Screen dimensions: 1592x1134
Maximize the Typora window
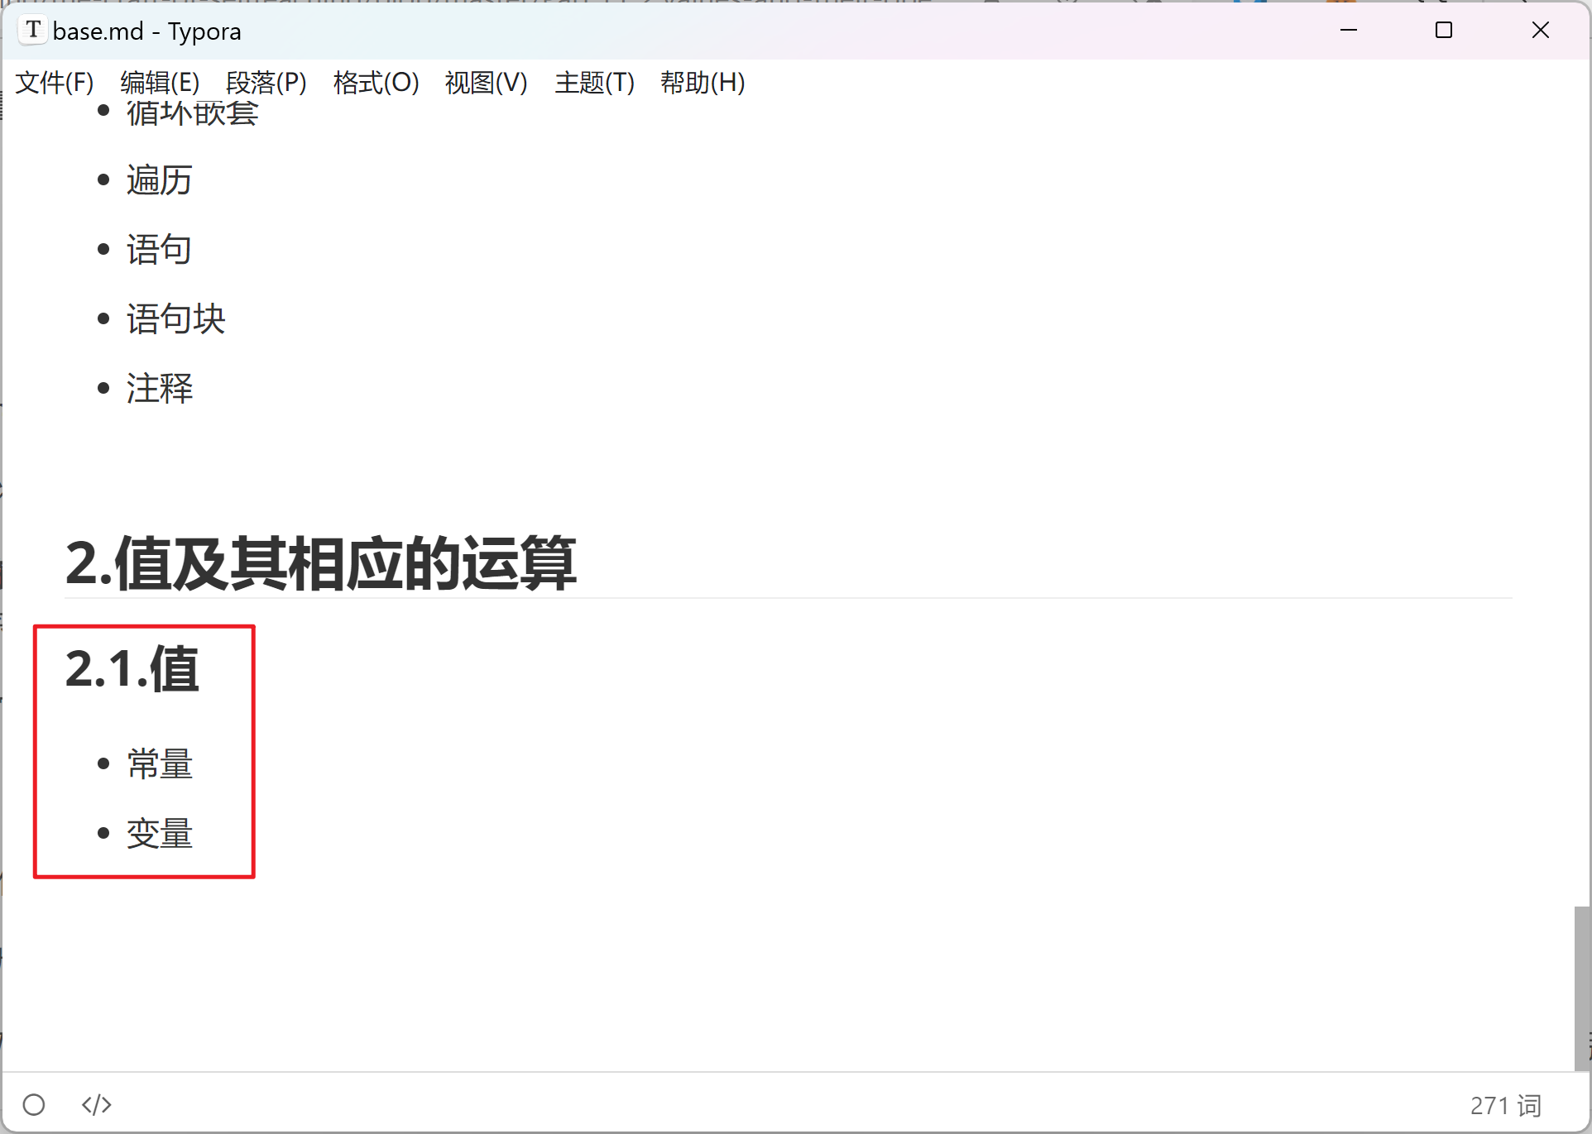click(x=1444, y=31)
